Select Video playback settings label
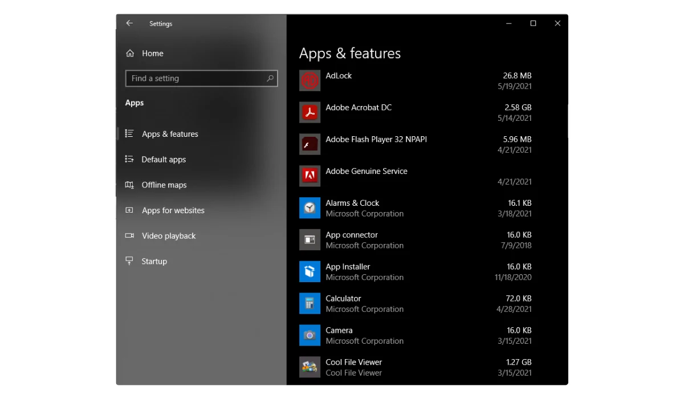The width and height of the screenshot is (684, 399). [x=169, y=236]
